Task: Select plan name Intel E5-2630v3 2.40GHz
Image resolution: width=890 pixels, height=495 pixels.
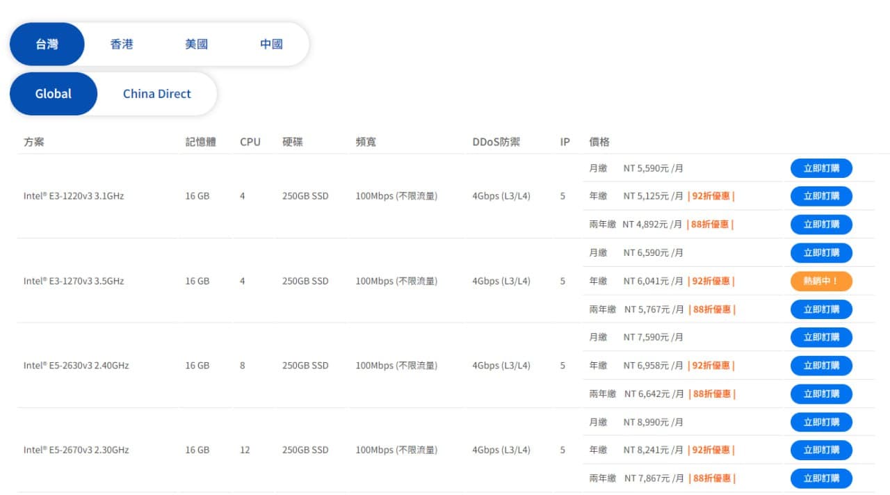Action: point(76,366)
